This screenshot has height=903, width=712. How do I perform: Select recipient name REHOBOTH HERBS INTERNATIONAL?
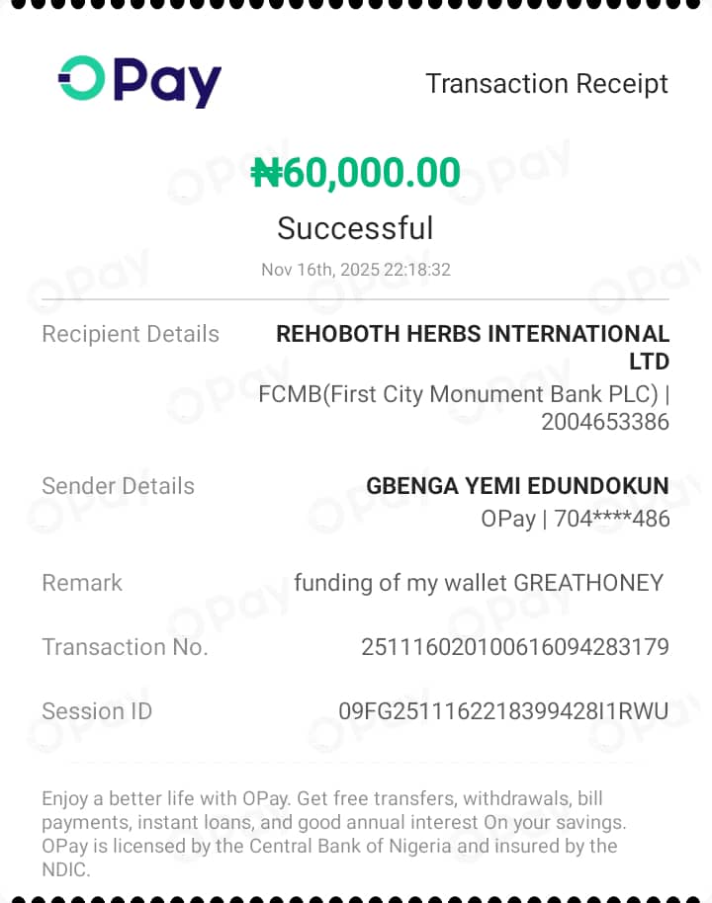[x=473, y=334]
